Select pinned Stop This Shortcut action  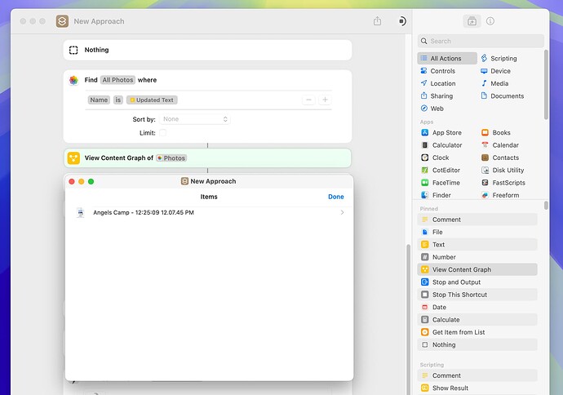pyautogui.click(x=477, y=295)
